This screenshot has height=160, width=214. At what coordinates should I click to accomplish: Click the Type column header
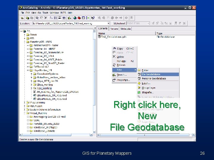point(175,33)
